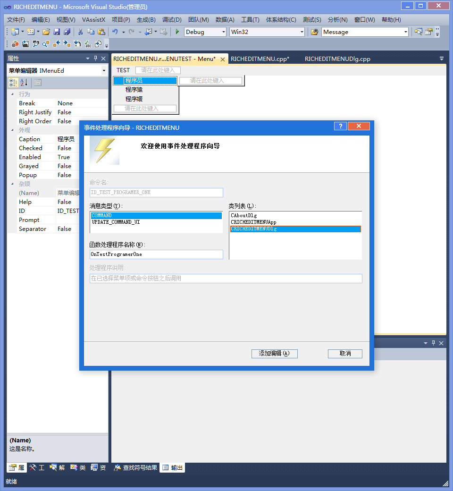
Task: Switch to RICHEDITMENUDlg.cpp tab
Action: pyautogui.click(x=337, y=59)
